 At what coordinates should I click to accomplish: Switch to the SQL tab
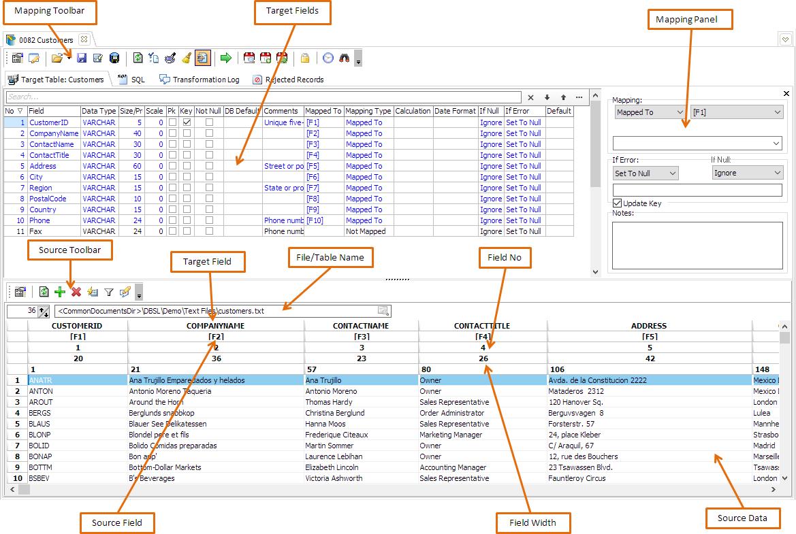pyautogui.click(x=131, y=80)
